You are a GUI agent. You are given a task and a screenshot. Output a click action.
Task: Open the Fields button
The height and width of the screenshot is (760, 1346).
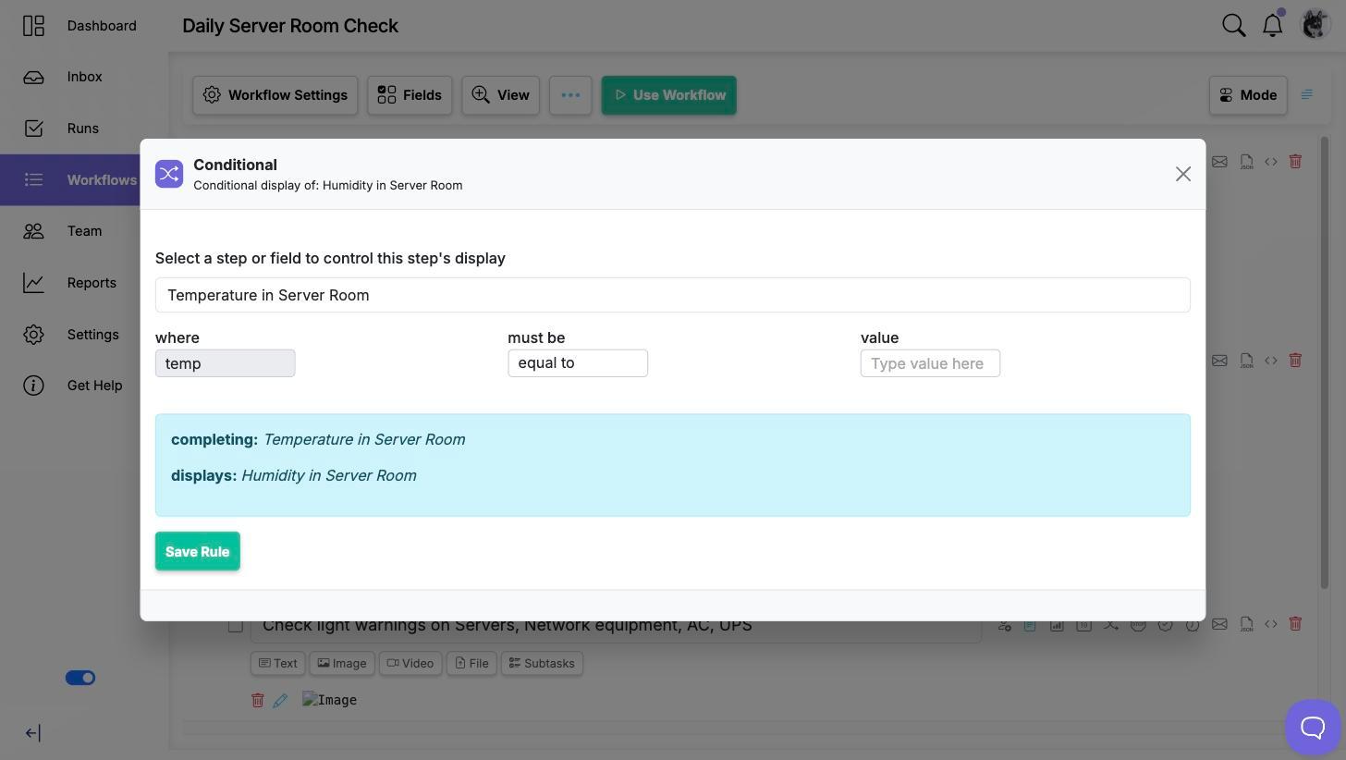tap(410, 95)
